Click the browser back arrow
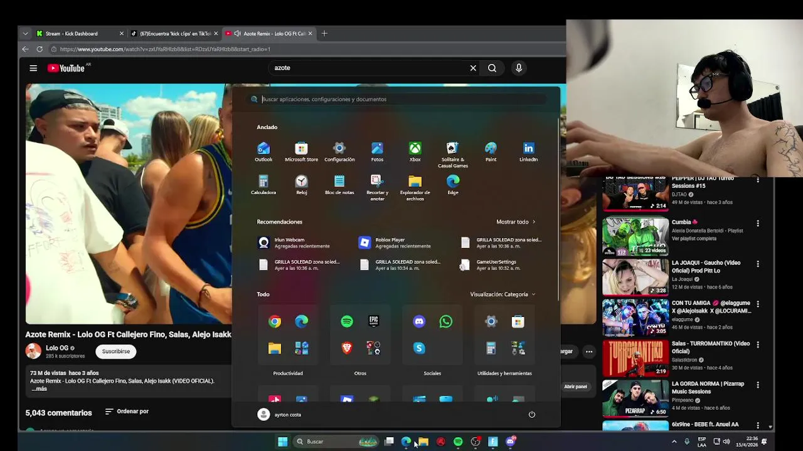803x451 pixels. coord(25,49)
